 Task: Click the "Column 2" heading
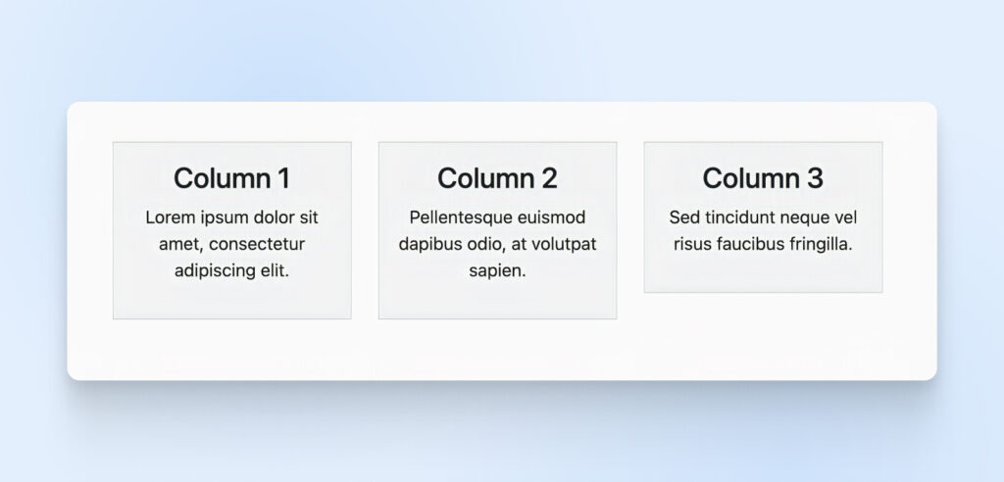click(x=497, y=179)
